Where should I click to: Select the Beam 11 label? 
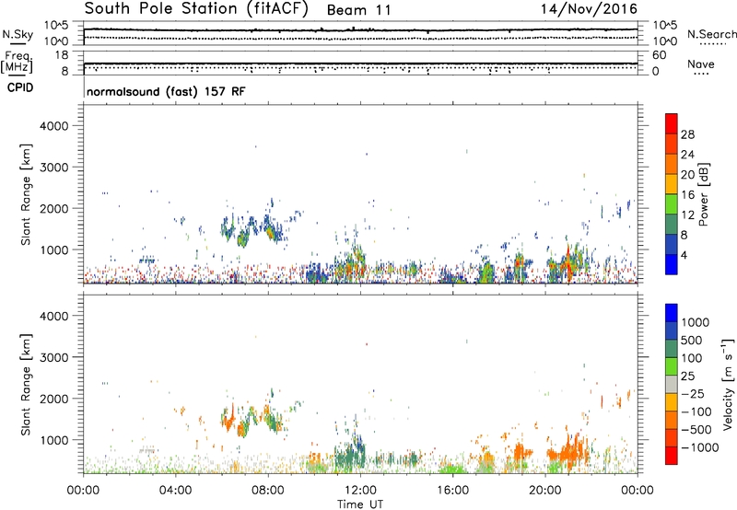click(358, 10)
